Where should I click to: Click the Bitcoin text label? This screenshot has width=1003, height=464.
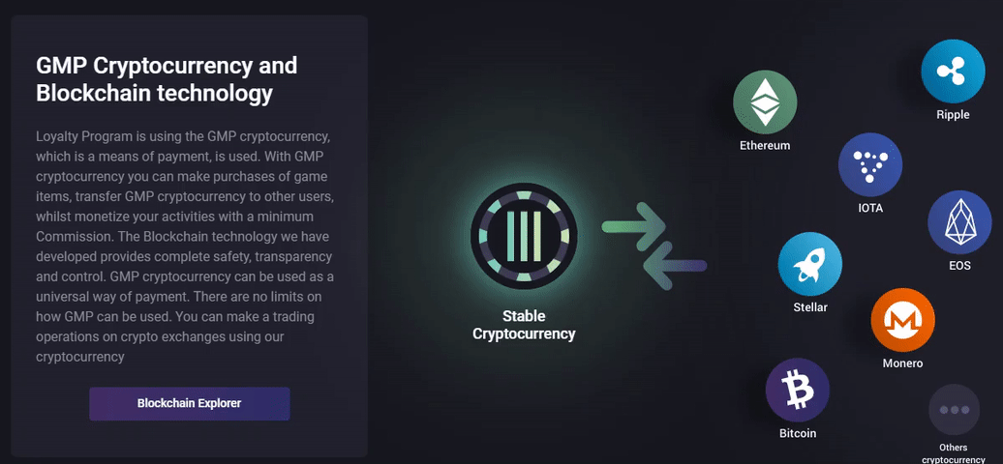click(798, 433)
